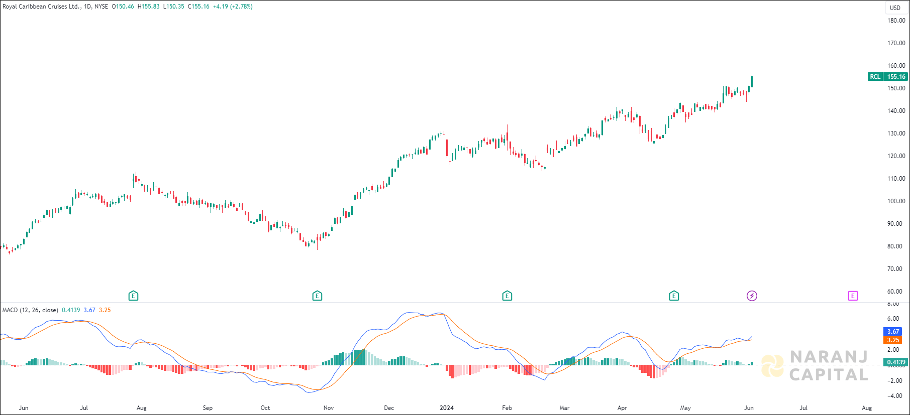Viewport: 910px width, 415px height.
Task: Click the Nov label on time axis
Action: [x=329, y=408]
